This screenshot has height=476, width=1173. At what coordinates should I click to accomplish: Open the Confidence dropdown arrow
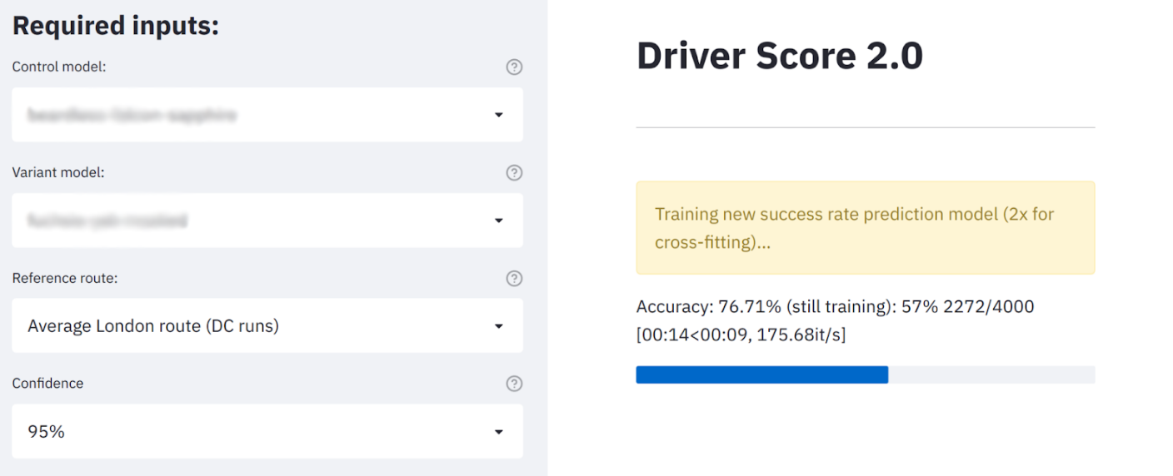click(499, 432)
